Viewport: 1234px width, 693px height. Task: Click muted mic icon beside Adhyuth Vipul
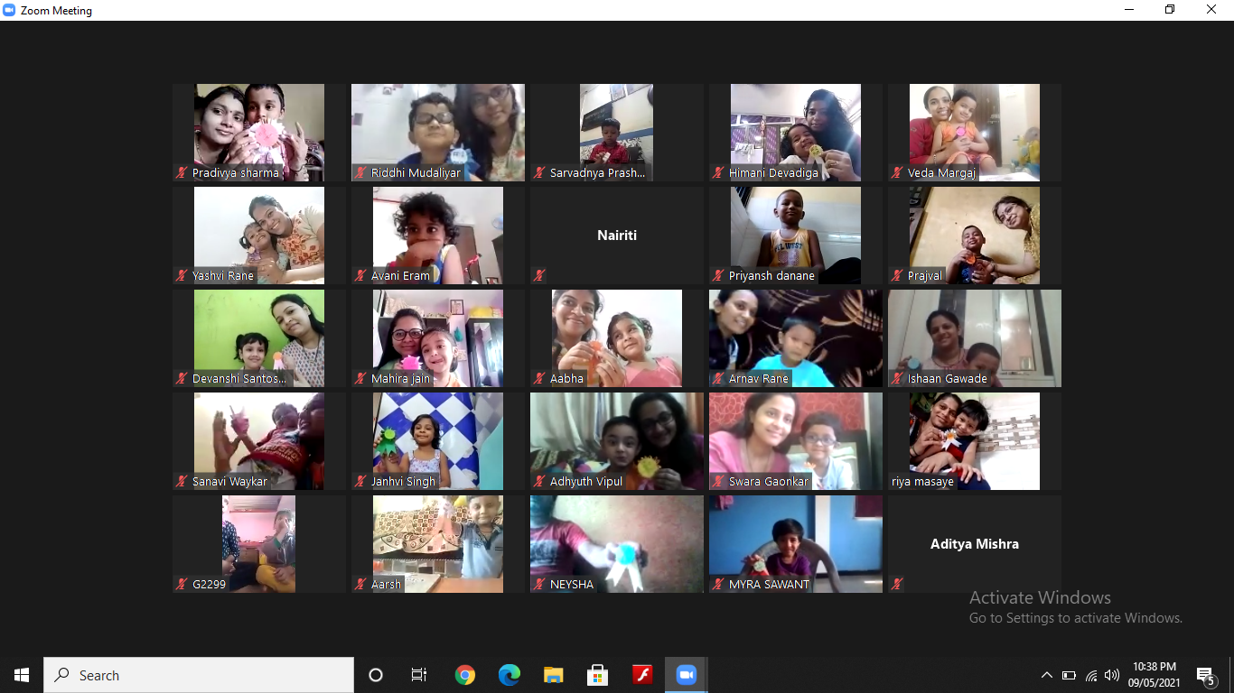pos(539,481)
